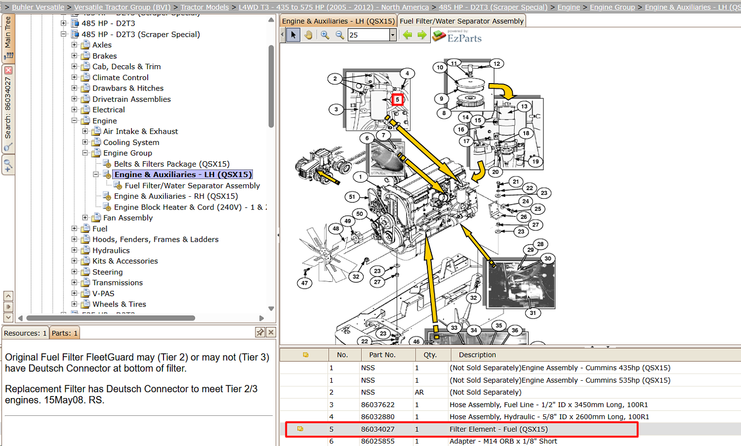This screenshot has height=446, width=741.
Task: Click the Filter Element - Fuel (QSX15) description
Action: [498, 429]
